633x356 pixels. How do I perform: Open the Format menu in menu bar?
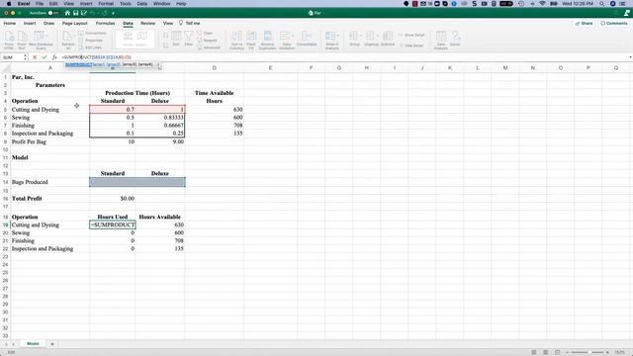(106, 4)
